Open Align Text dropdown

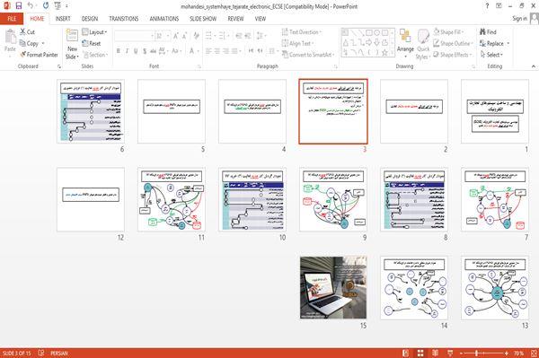(x=297, y=43)
